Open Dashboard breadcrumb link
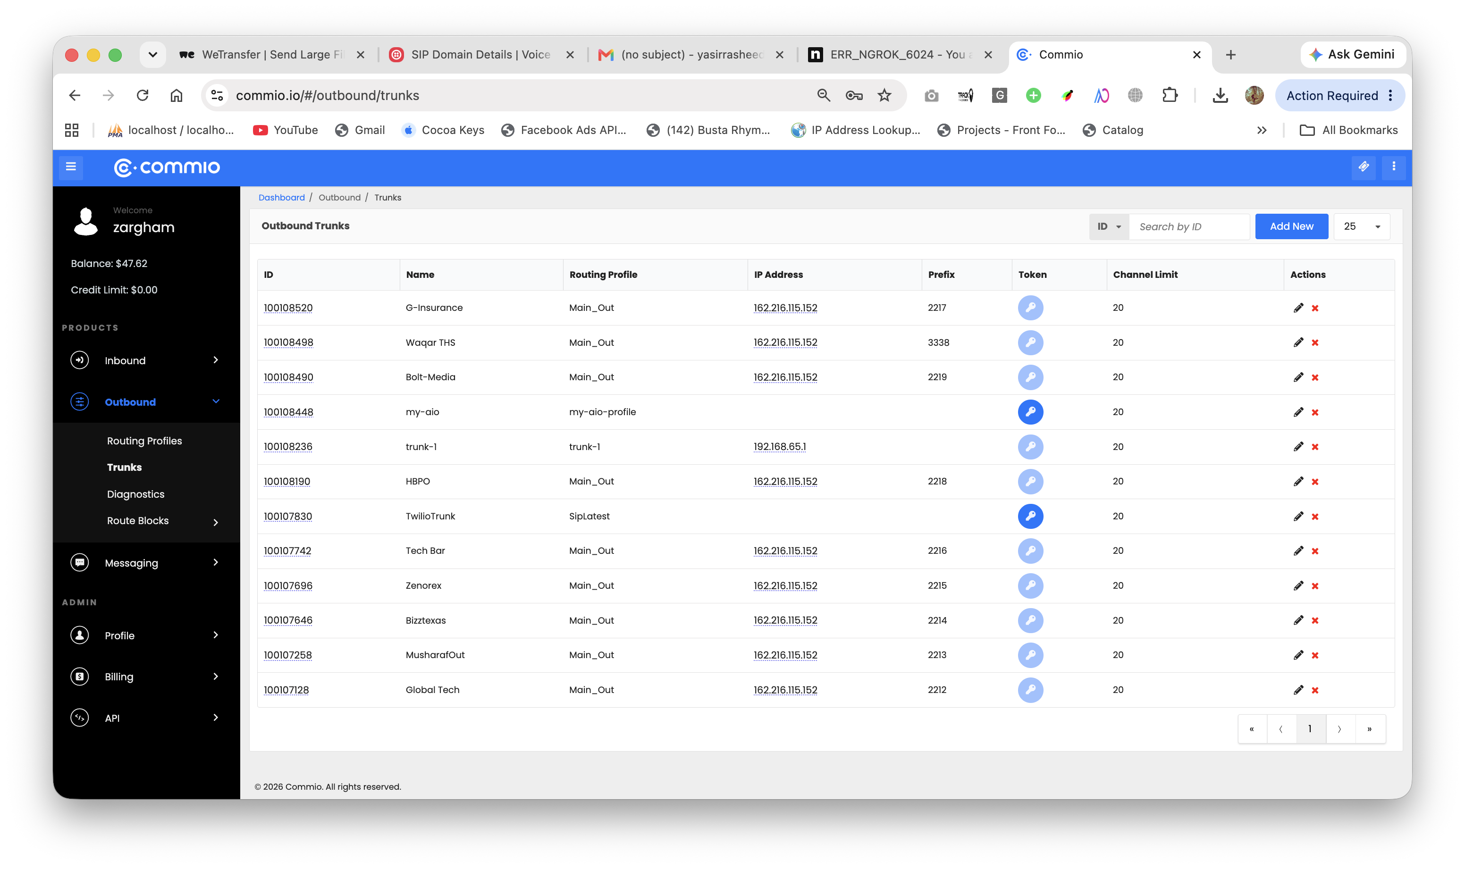 tap(281, 198)
